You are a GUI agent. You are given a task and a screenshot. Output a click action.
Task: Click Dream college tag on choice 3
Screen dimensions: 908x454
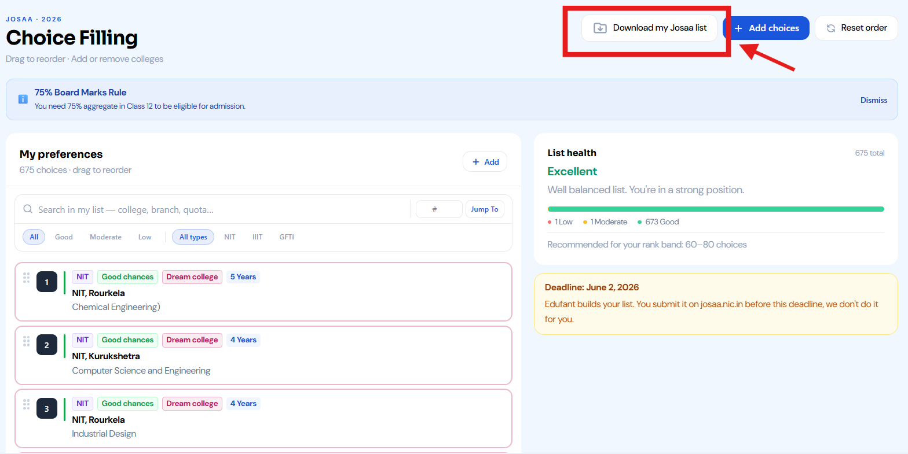pos(192,404)
